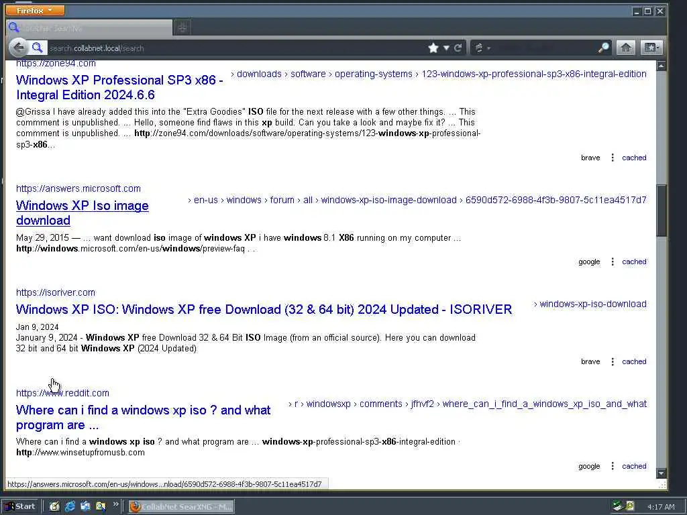Viewport: 687px width, 515px height.
Task: Click the magnifier site identity icon
Action: coord(38,48)
